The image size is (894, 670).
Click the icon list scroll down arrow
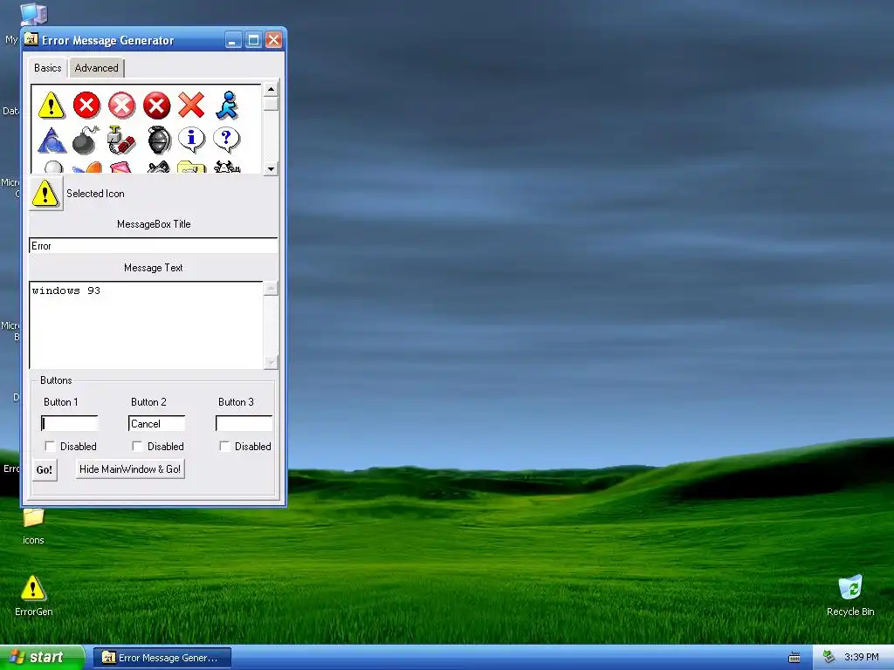pos(271,168)
